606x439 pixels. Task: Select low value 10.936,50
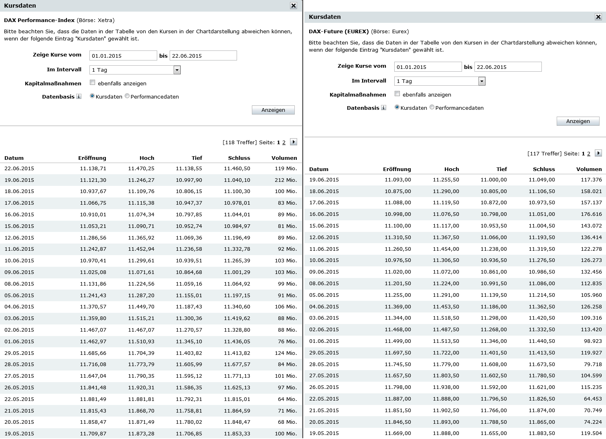(494, 260)
